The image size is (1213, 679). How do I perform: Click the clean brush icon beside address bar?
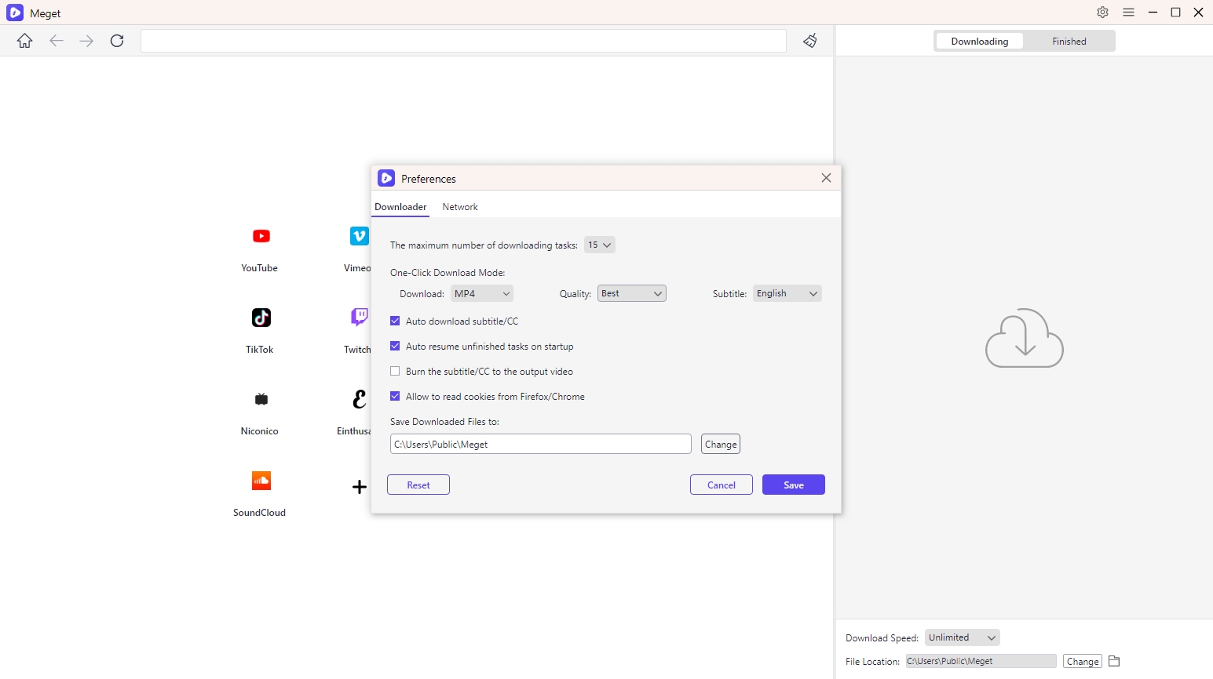click(x=810, y=41)
